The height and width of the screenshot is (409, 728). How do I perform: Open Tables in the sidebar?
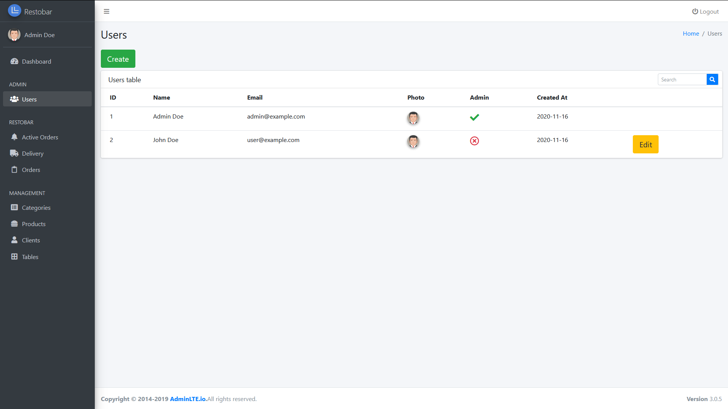point(30,257)
